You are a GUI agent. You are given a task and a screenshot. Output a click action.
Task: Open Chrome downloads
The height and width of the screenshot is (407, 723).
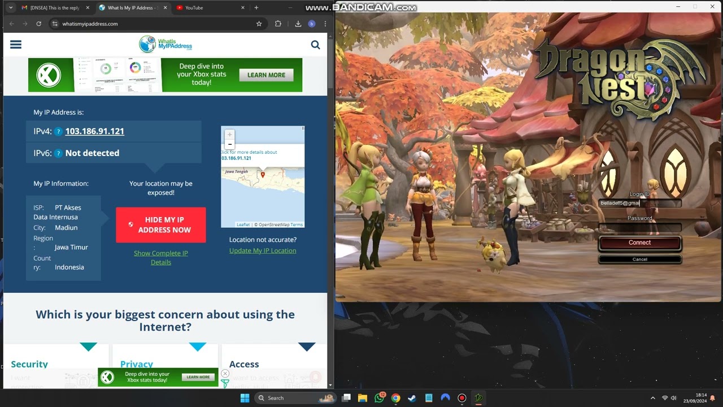[x=298, y=24]
